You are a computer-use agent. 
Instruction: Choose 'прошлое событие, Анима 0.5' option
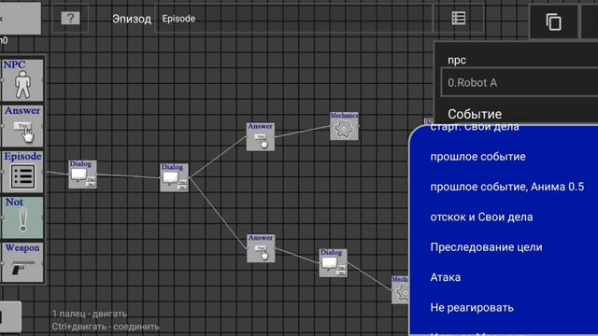pyautogui.click(x=506, y=187)
